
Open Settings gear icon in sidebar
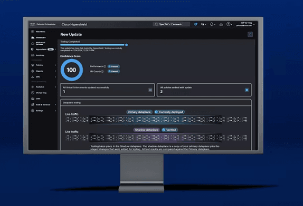pos(33,111)
